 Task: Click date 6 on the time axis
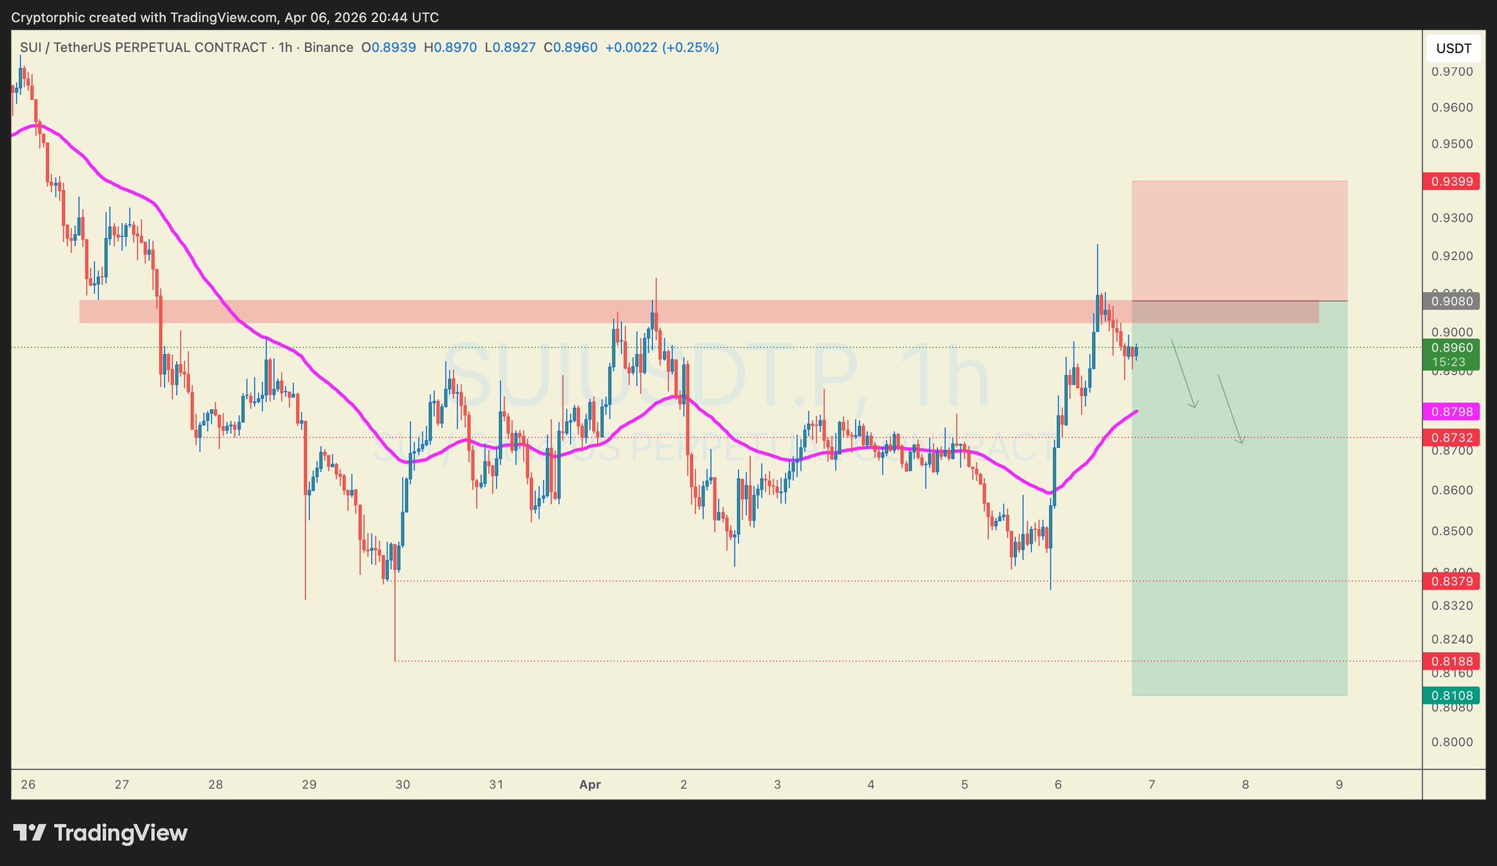coord(1058,785)
